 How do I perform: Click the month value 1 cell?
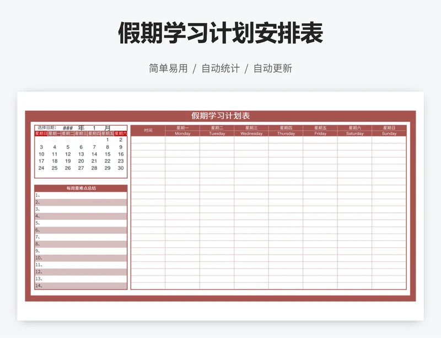[94, 128]
